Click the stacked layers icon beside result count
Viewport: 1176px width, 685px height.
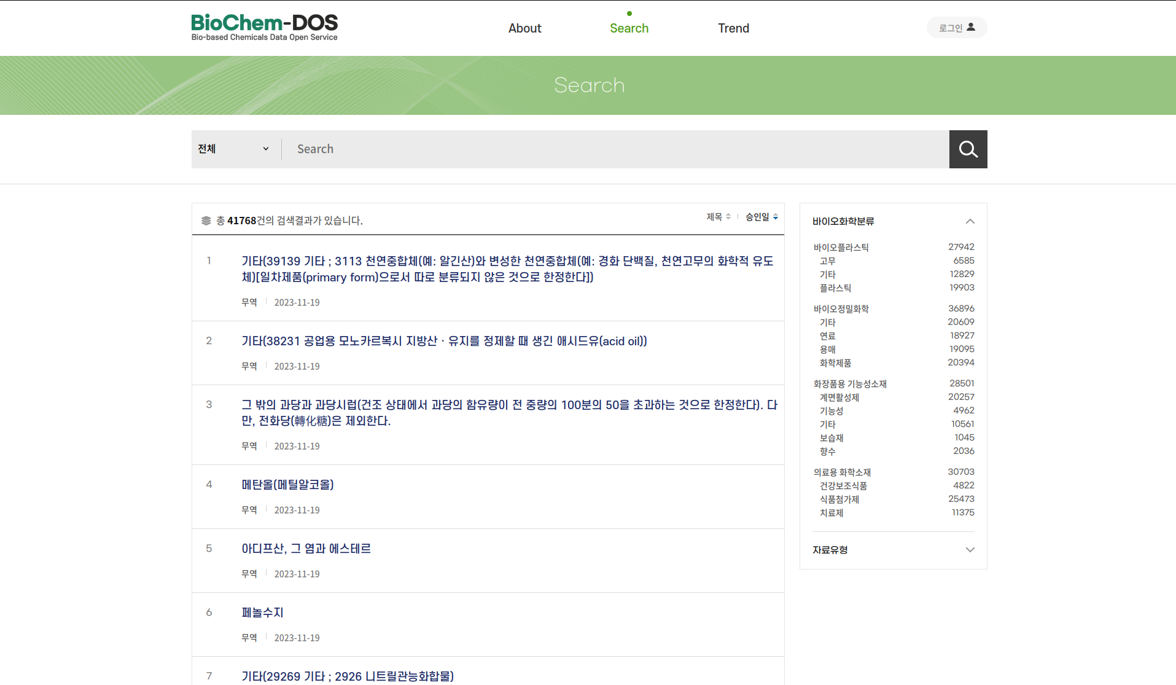click(x=206, y=221)
